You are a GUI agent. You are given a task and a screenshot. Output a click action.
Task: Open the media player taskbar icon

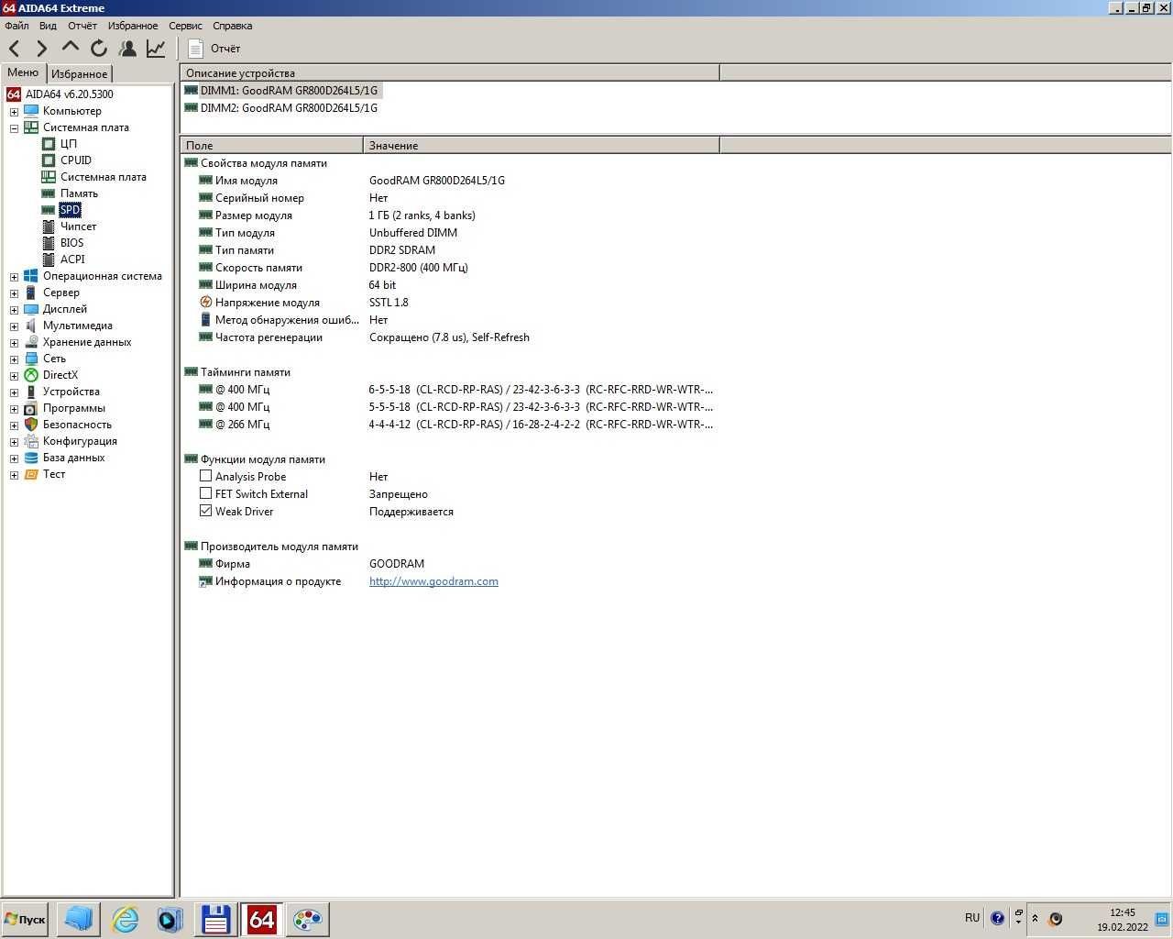(x=170, y=919)
